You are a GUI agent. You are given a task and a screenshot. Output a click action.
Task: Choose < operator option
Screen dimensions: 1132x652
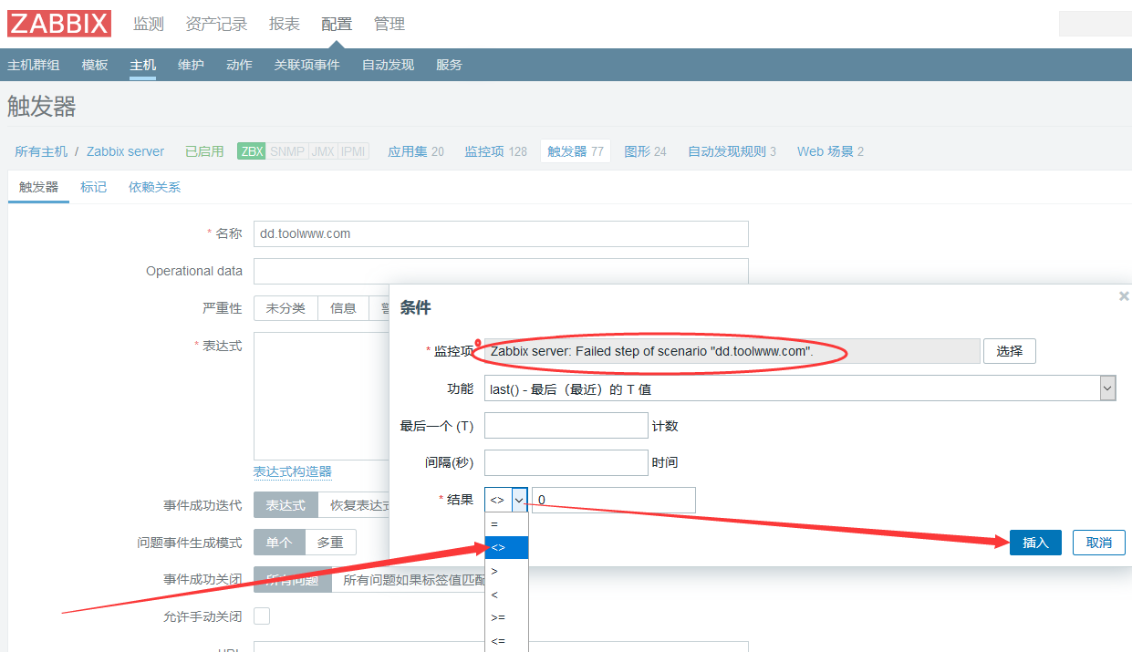506,595
